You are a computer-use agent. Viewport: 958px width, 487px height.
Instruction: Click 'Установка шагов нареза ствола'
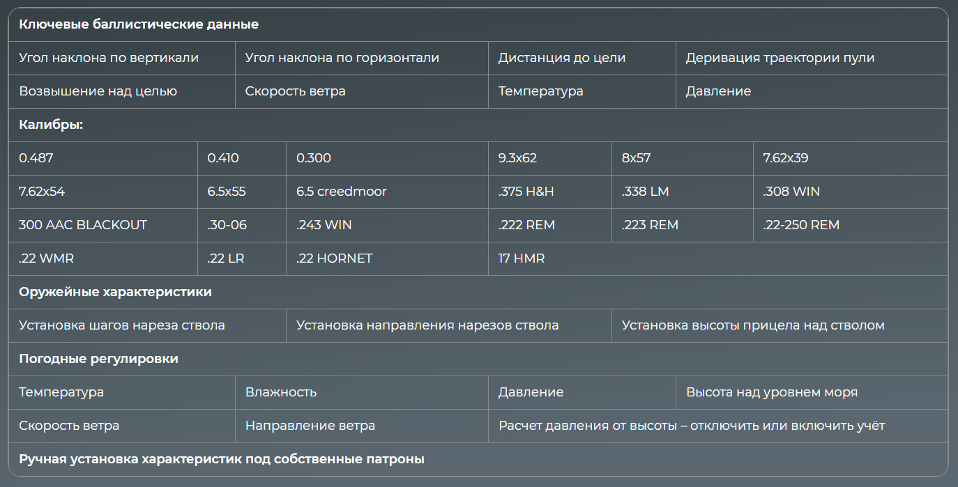(x=122, y=325)
